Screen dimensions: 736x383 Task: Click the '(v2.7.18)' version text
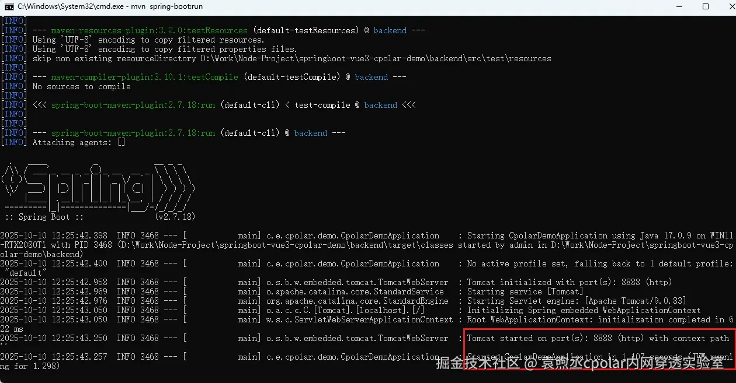click(x=175, y=217)
